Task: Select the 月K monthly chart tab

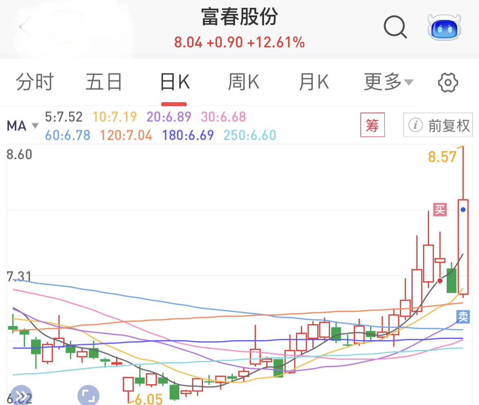Action: pos(314,83)
